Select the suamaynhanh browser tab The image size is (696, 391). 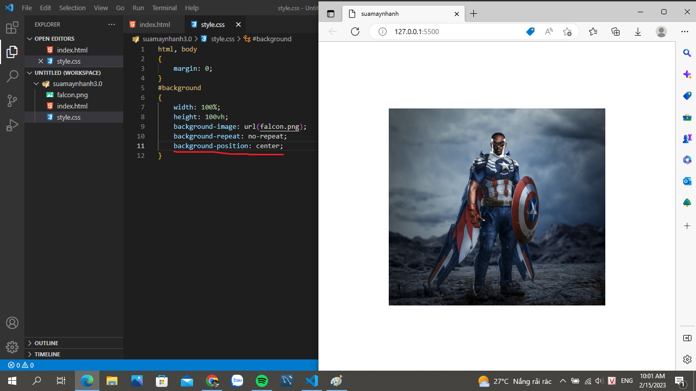(403, 14)
